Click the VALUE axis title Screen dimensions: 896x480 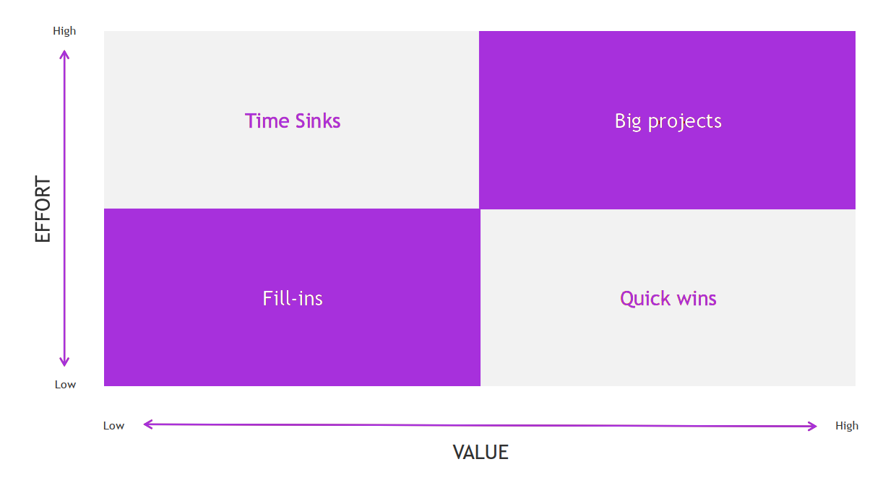point(481,453)
